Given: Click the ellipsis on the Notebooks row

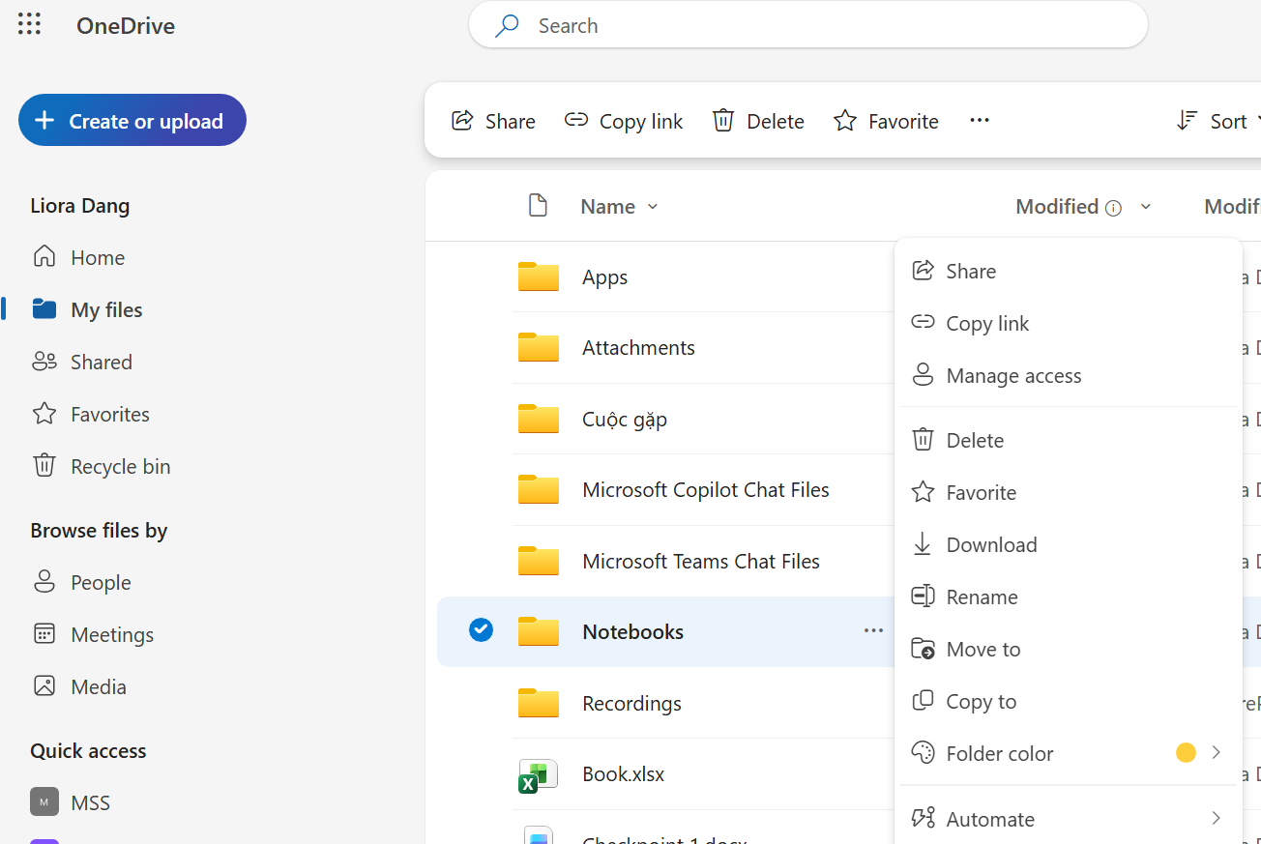Looking at the screenshot, I should (x=873, y=630).
